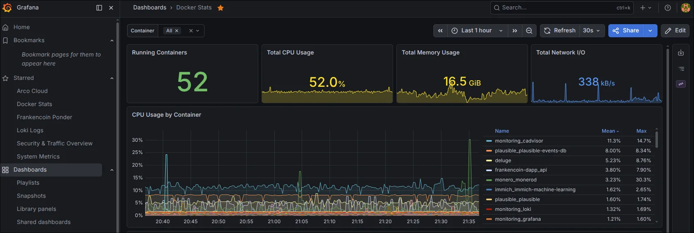
Task: Clear the Container variable selection
Action: pos(191,31)
